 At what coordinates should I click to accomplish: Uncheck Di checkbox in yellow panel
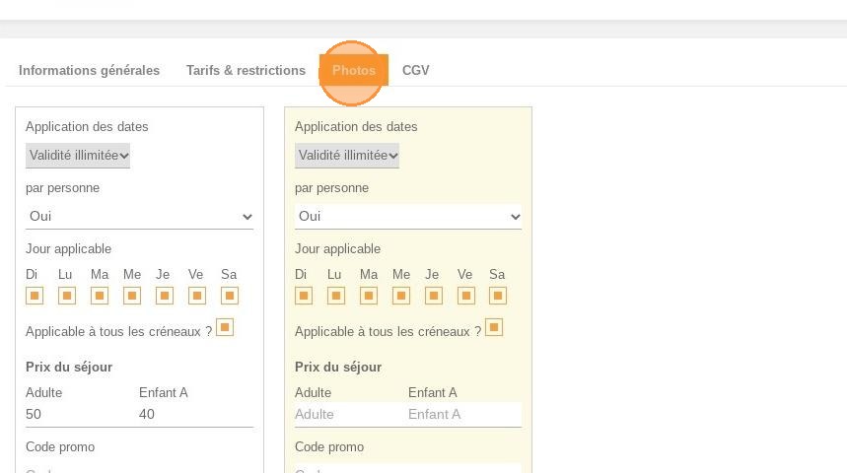pyautogui.click(x=304, y=296)
